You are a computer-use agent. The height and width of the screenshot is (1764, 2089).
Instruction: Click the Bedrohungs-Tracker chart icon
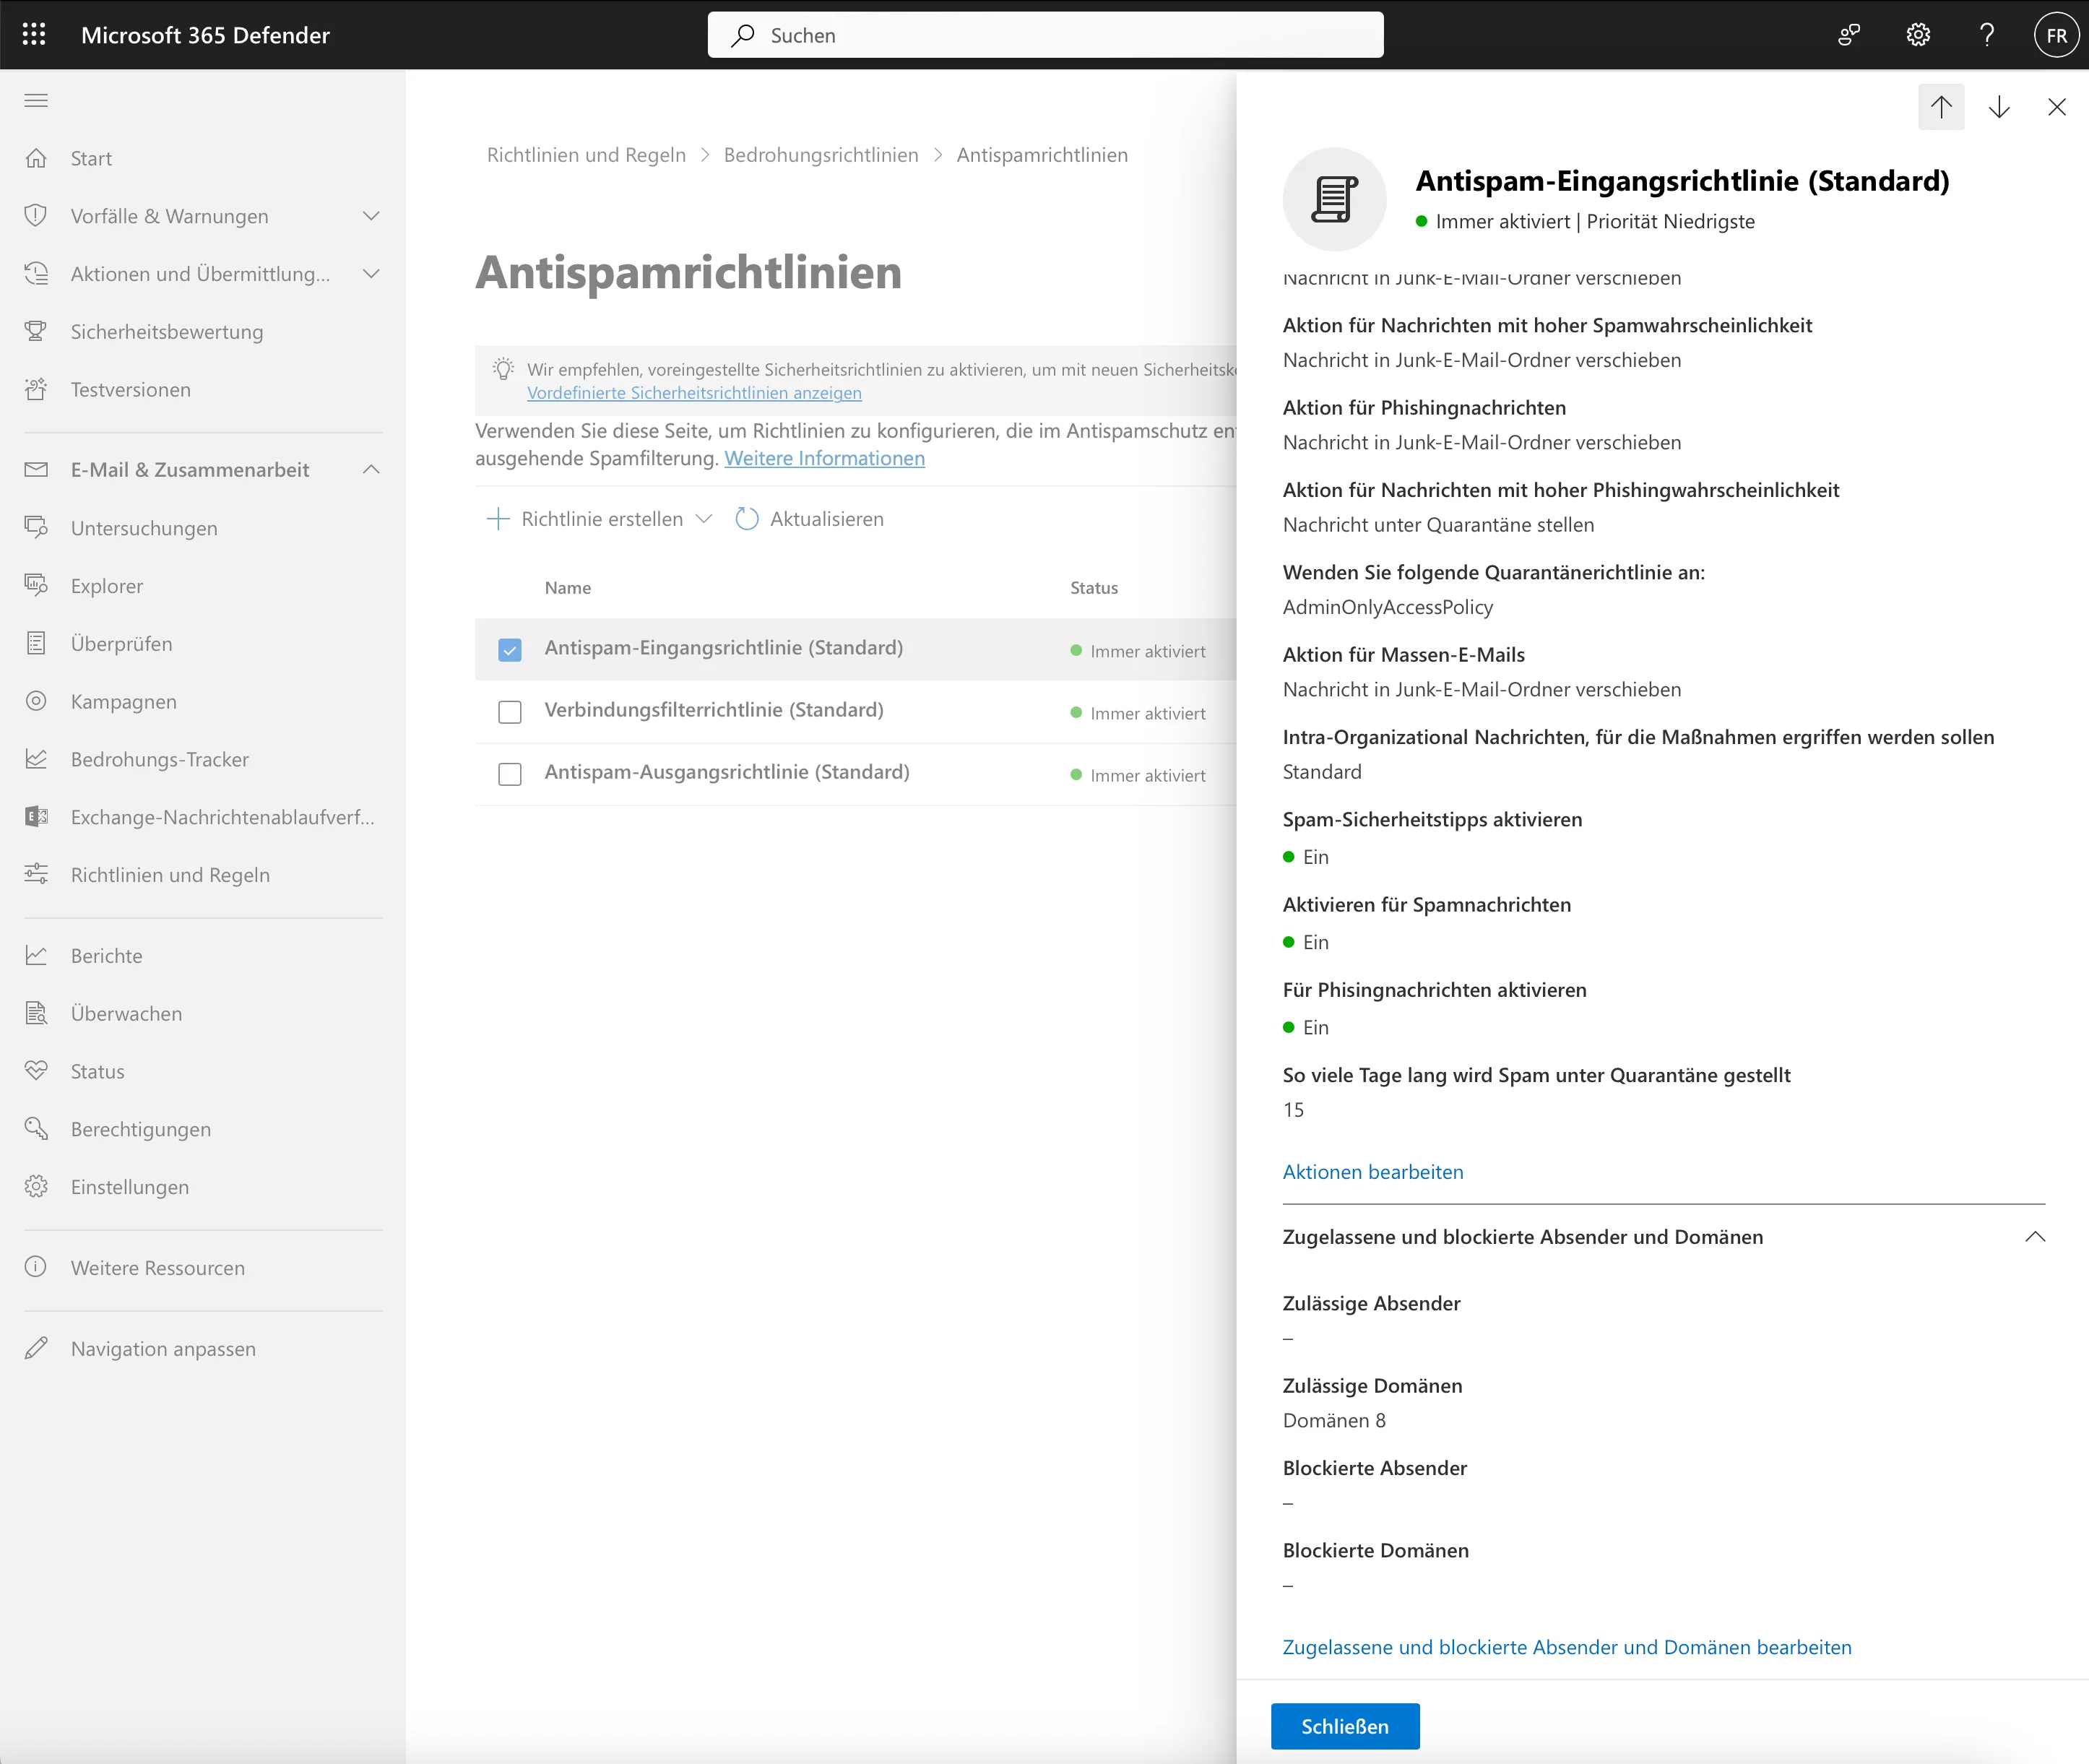36,759
